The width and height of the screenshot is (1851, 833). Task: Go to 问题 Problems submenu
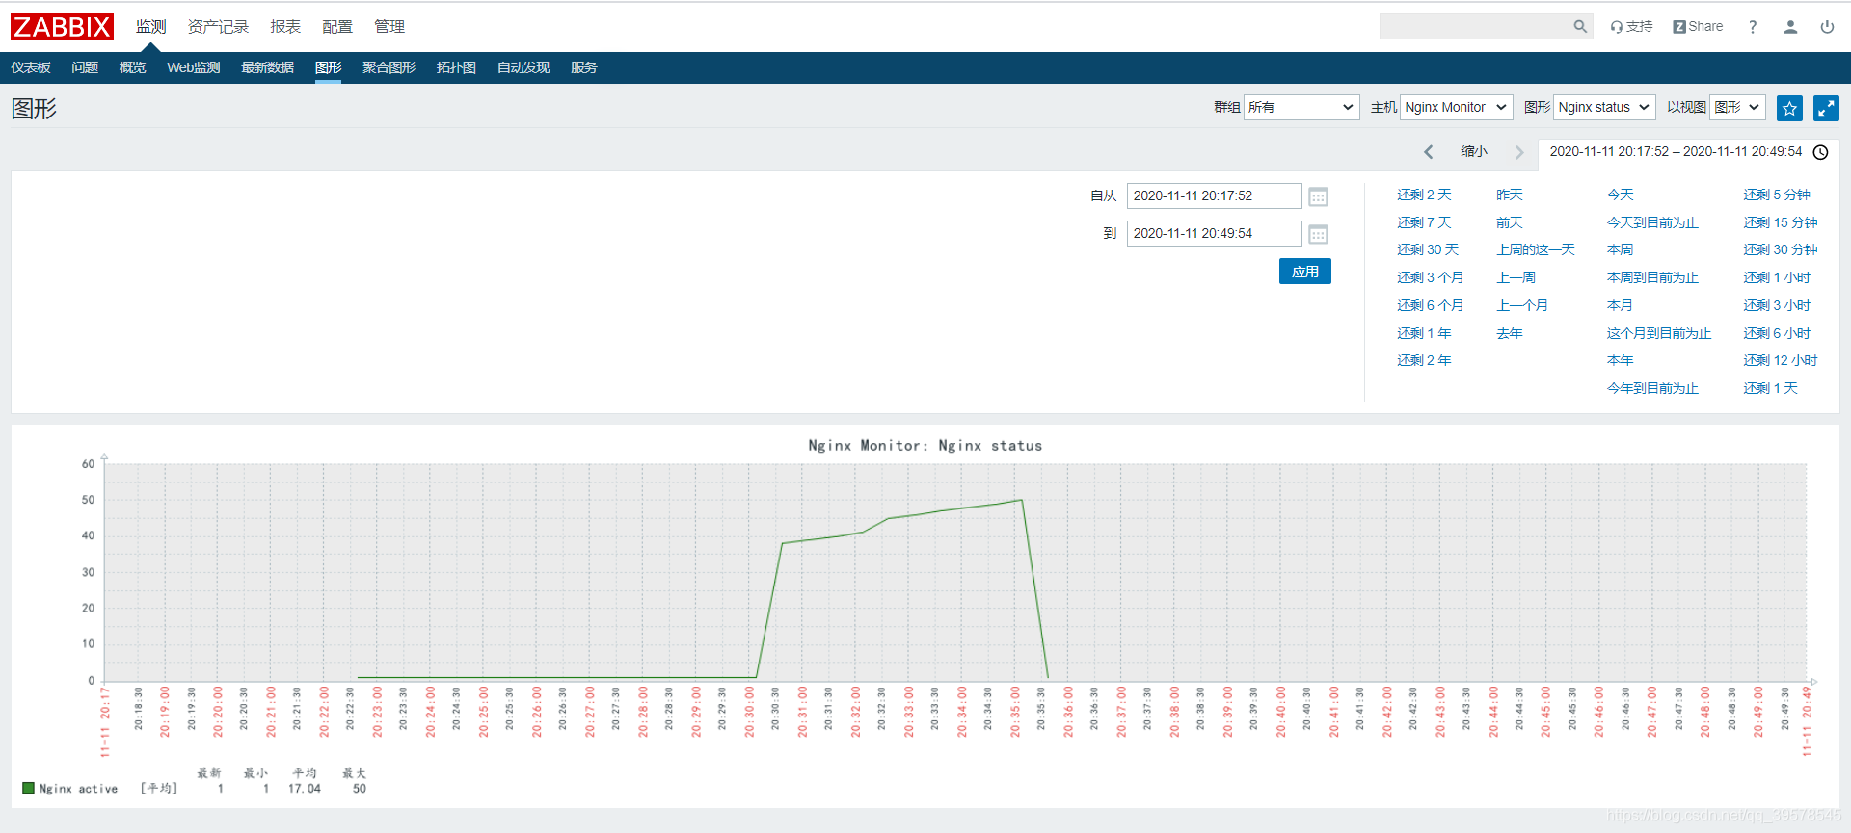pos(85,67)
